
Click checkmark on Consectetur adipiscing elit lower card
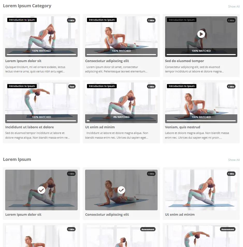(121, 190)
